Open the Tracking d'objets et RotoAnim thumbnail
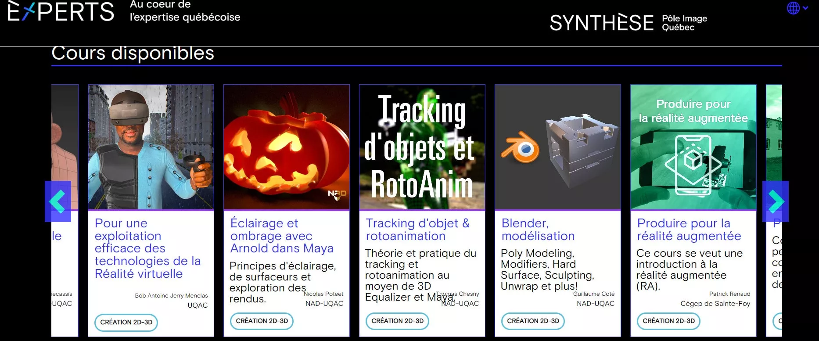 point(422,147)
